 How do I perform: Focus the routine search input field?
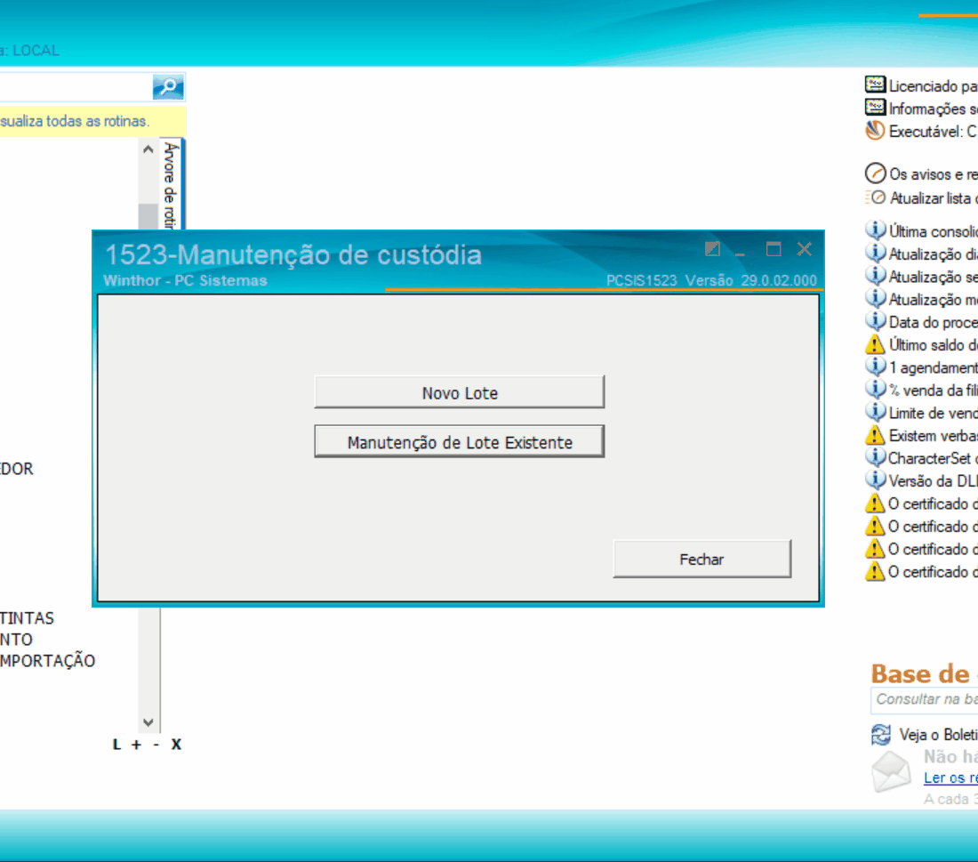pyautogui.click(x=76, y=87)
